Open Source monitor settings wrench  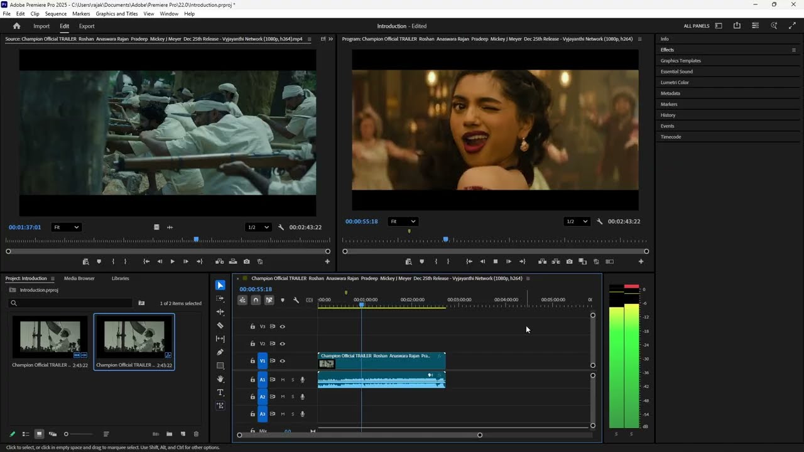[281, 227]
